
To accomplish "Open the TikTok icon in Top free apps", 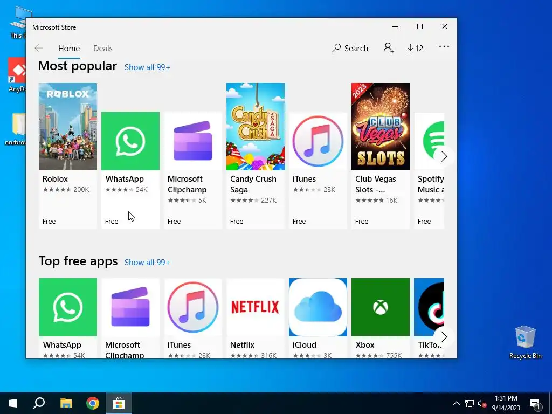I will (x=429, y=307).
